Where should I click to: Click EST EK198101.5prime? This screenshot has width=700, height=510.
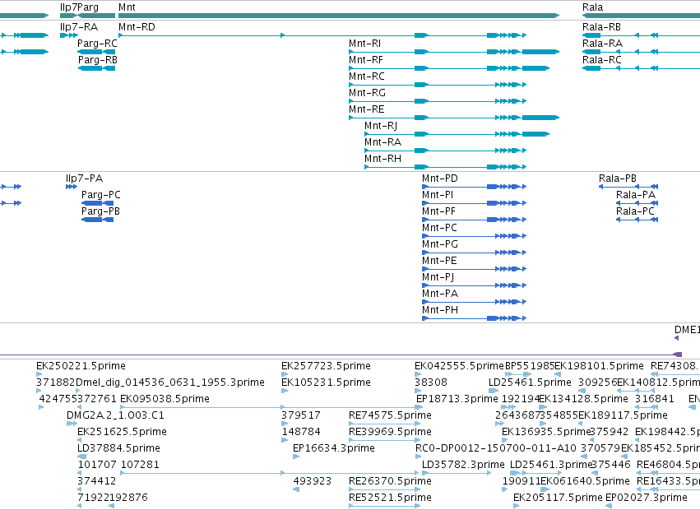point(599,366)
